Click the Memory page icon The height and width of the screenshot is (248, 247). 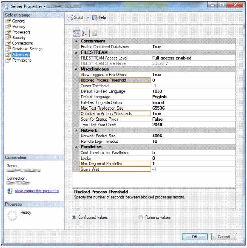click(8, 27)
